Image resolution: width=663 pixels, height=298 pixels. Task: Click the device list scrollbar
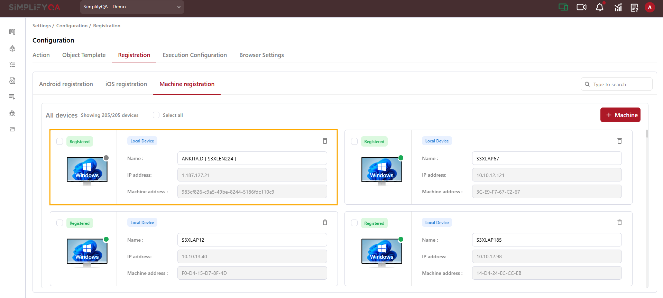click(647, 134)
